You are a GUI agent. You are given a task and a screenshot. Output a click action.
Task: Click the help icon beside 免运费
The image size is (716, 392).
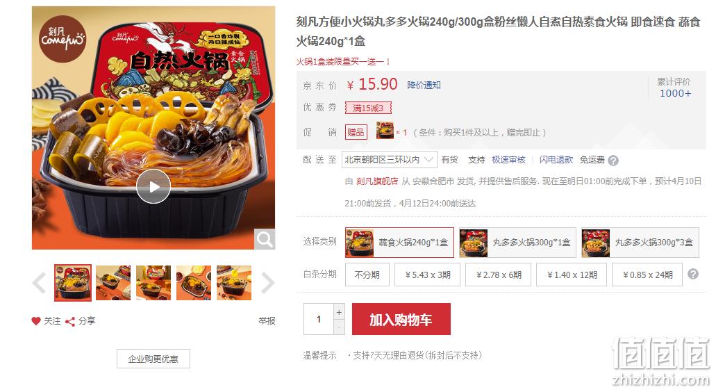pos(613,161)
